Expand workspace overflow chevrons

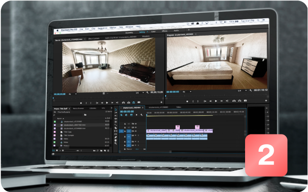coord(189,30)
